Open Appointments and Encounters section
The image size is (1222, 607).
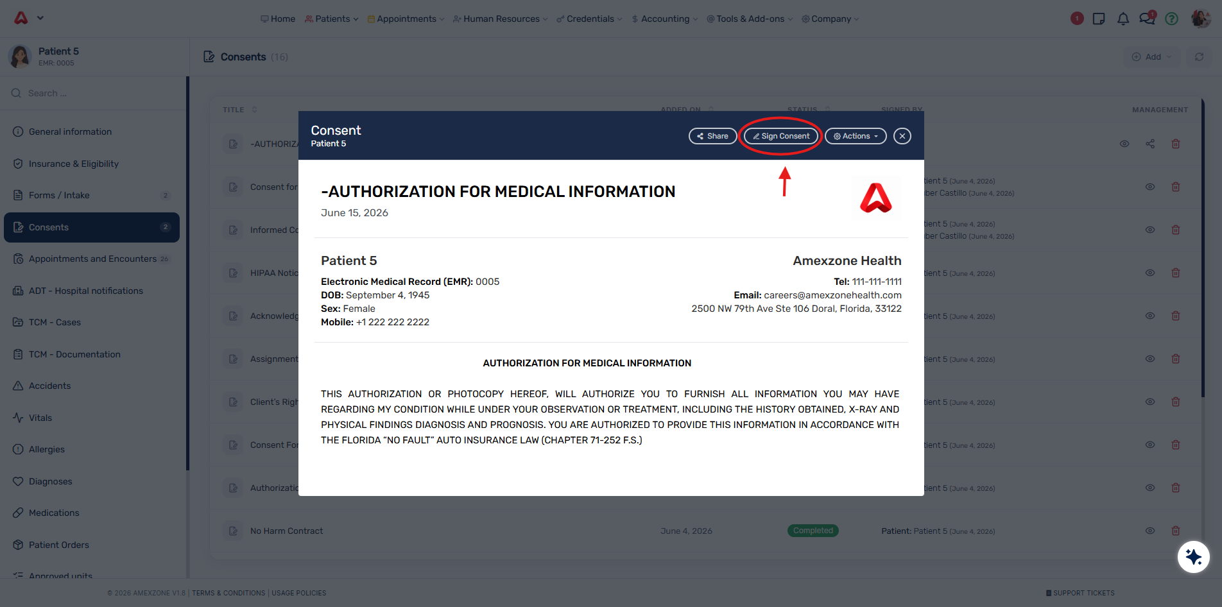[92, 259]
